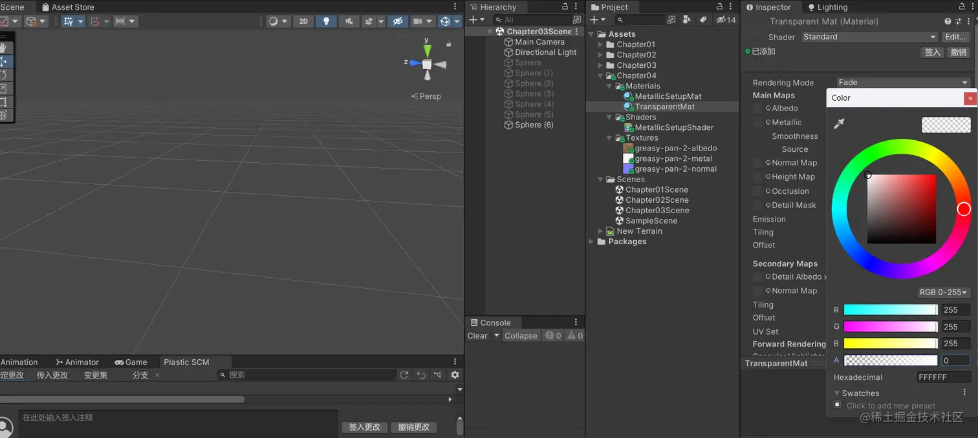This screenshot has width=978, height=438.
Task: Collapse the Chapter04 folder in the Project
Action: (601, 76)
